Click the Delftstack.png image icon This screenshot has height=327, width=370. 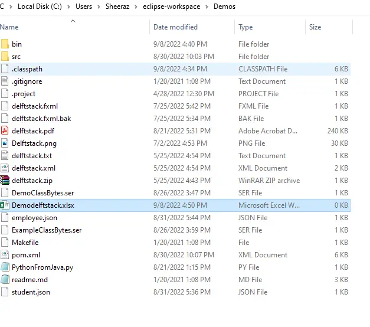[x=5, y=143]
